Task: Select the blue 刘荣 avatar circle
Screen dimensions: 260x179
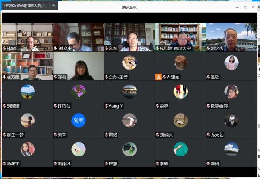Action: [x=78, y=120]
